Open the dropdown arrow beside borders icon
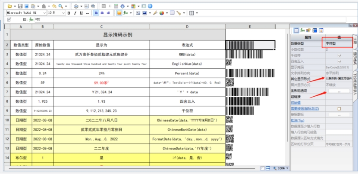The width and height of the screenshot is (358, 174). (x=197, y=13)
